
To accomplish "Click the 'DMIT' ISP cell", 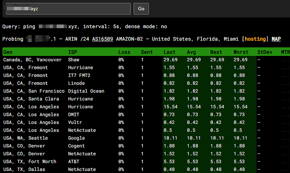I will tap(74, 115).
